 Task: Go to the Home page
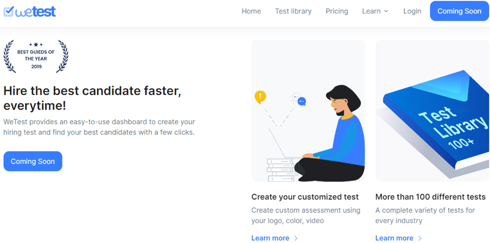click(x=251, y=11)
